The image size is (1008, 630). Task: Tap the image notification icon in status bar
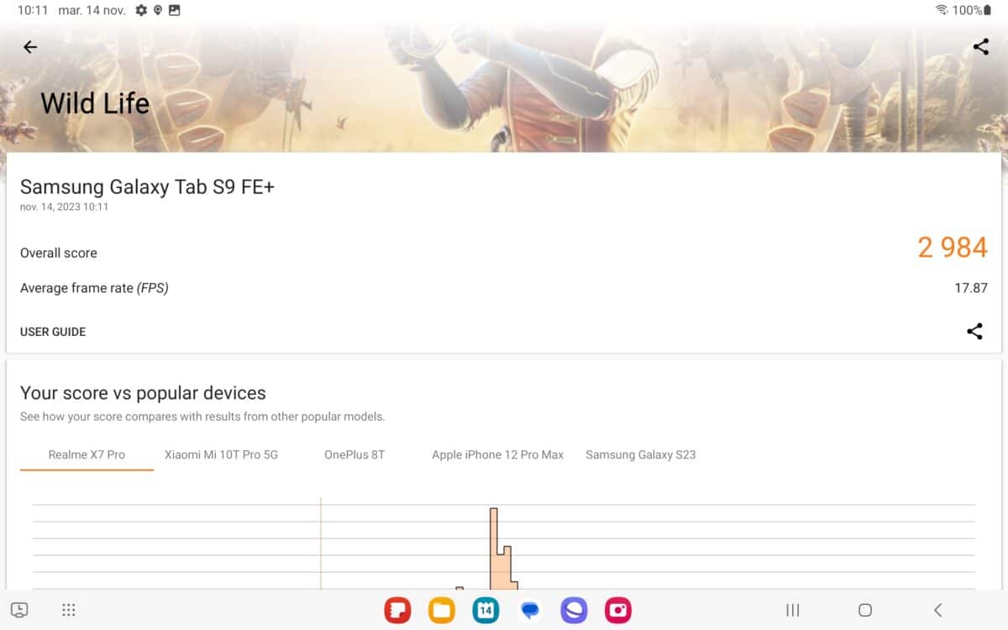(174, 10)
